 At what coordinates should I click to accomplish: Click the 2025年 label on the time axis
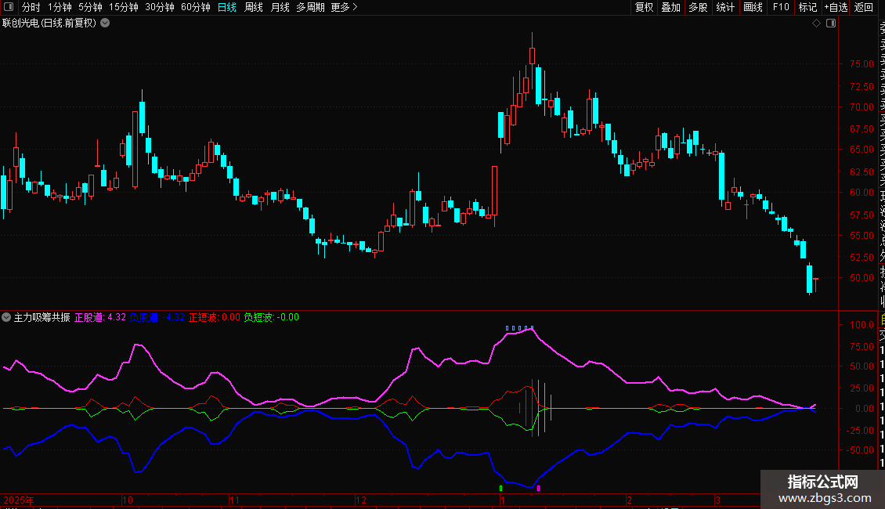pyautogui.click(x=19, y=500)
